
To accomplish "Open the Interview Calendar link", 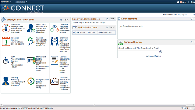I will coord(64,39).
